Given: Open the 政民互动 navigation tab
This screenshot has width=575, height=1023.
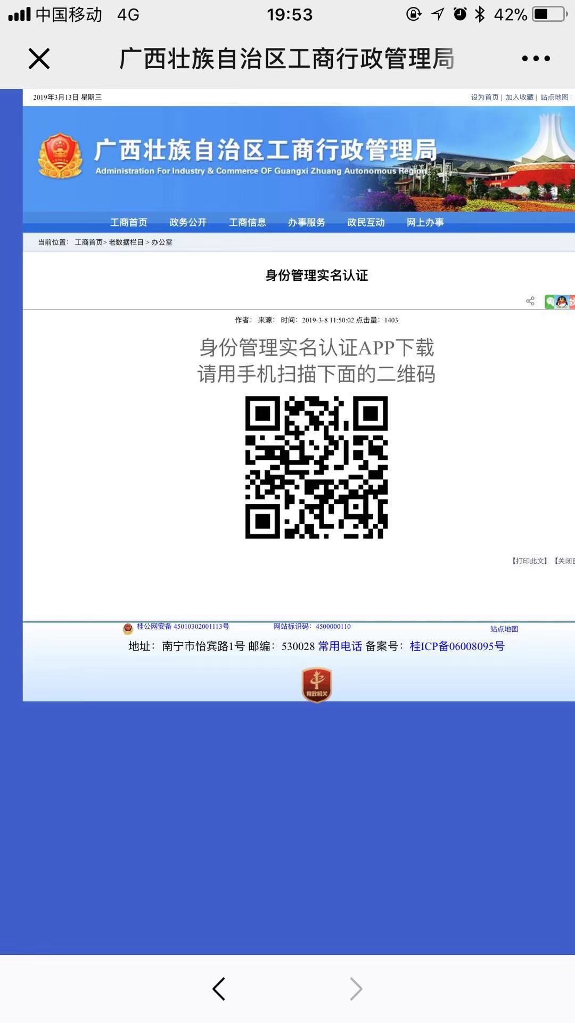Looking at the screenshot, I should [366, 222].
